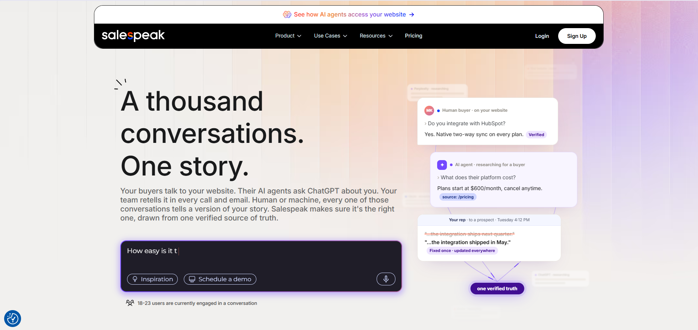Click the Login link
698x330 pixels.
pyautogui.click(x=542, y=36)
